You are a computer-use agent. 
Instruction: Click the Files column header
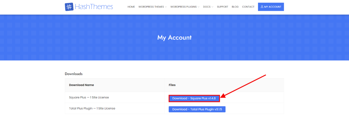pos(172,85)
